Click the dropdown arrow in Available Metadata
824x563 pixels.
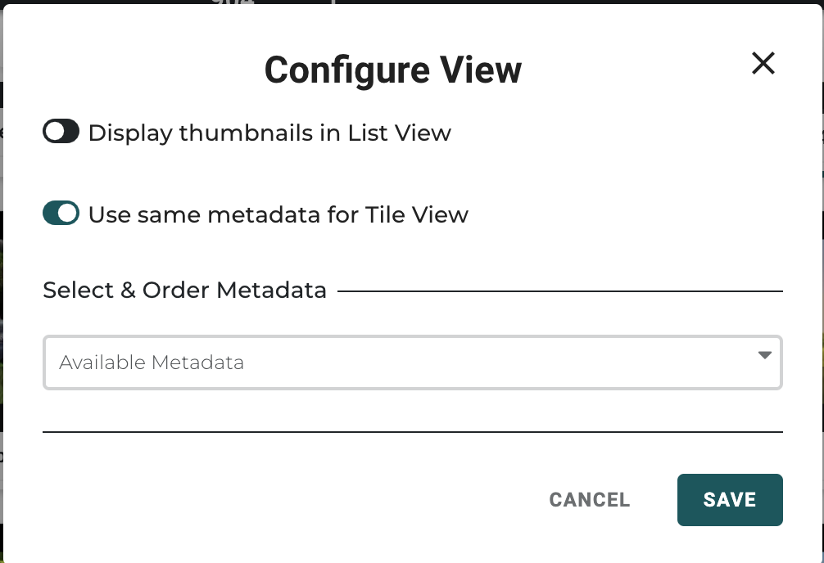[x=764, y=356]
